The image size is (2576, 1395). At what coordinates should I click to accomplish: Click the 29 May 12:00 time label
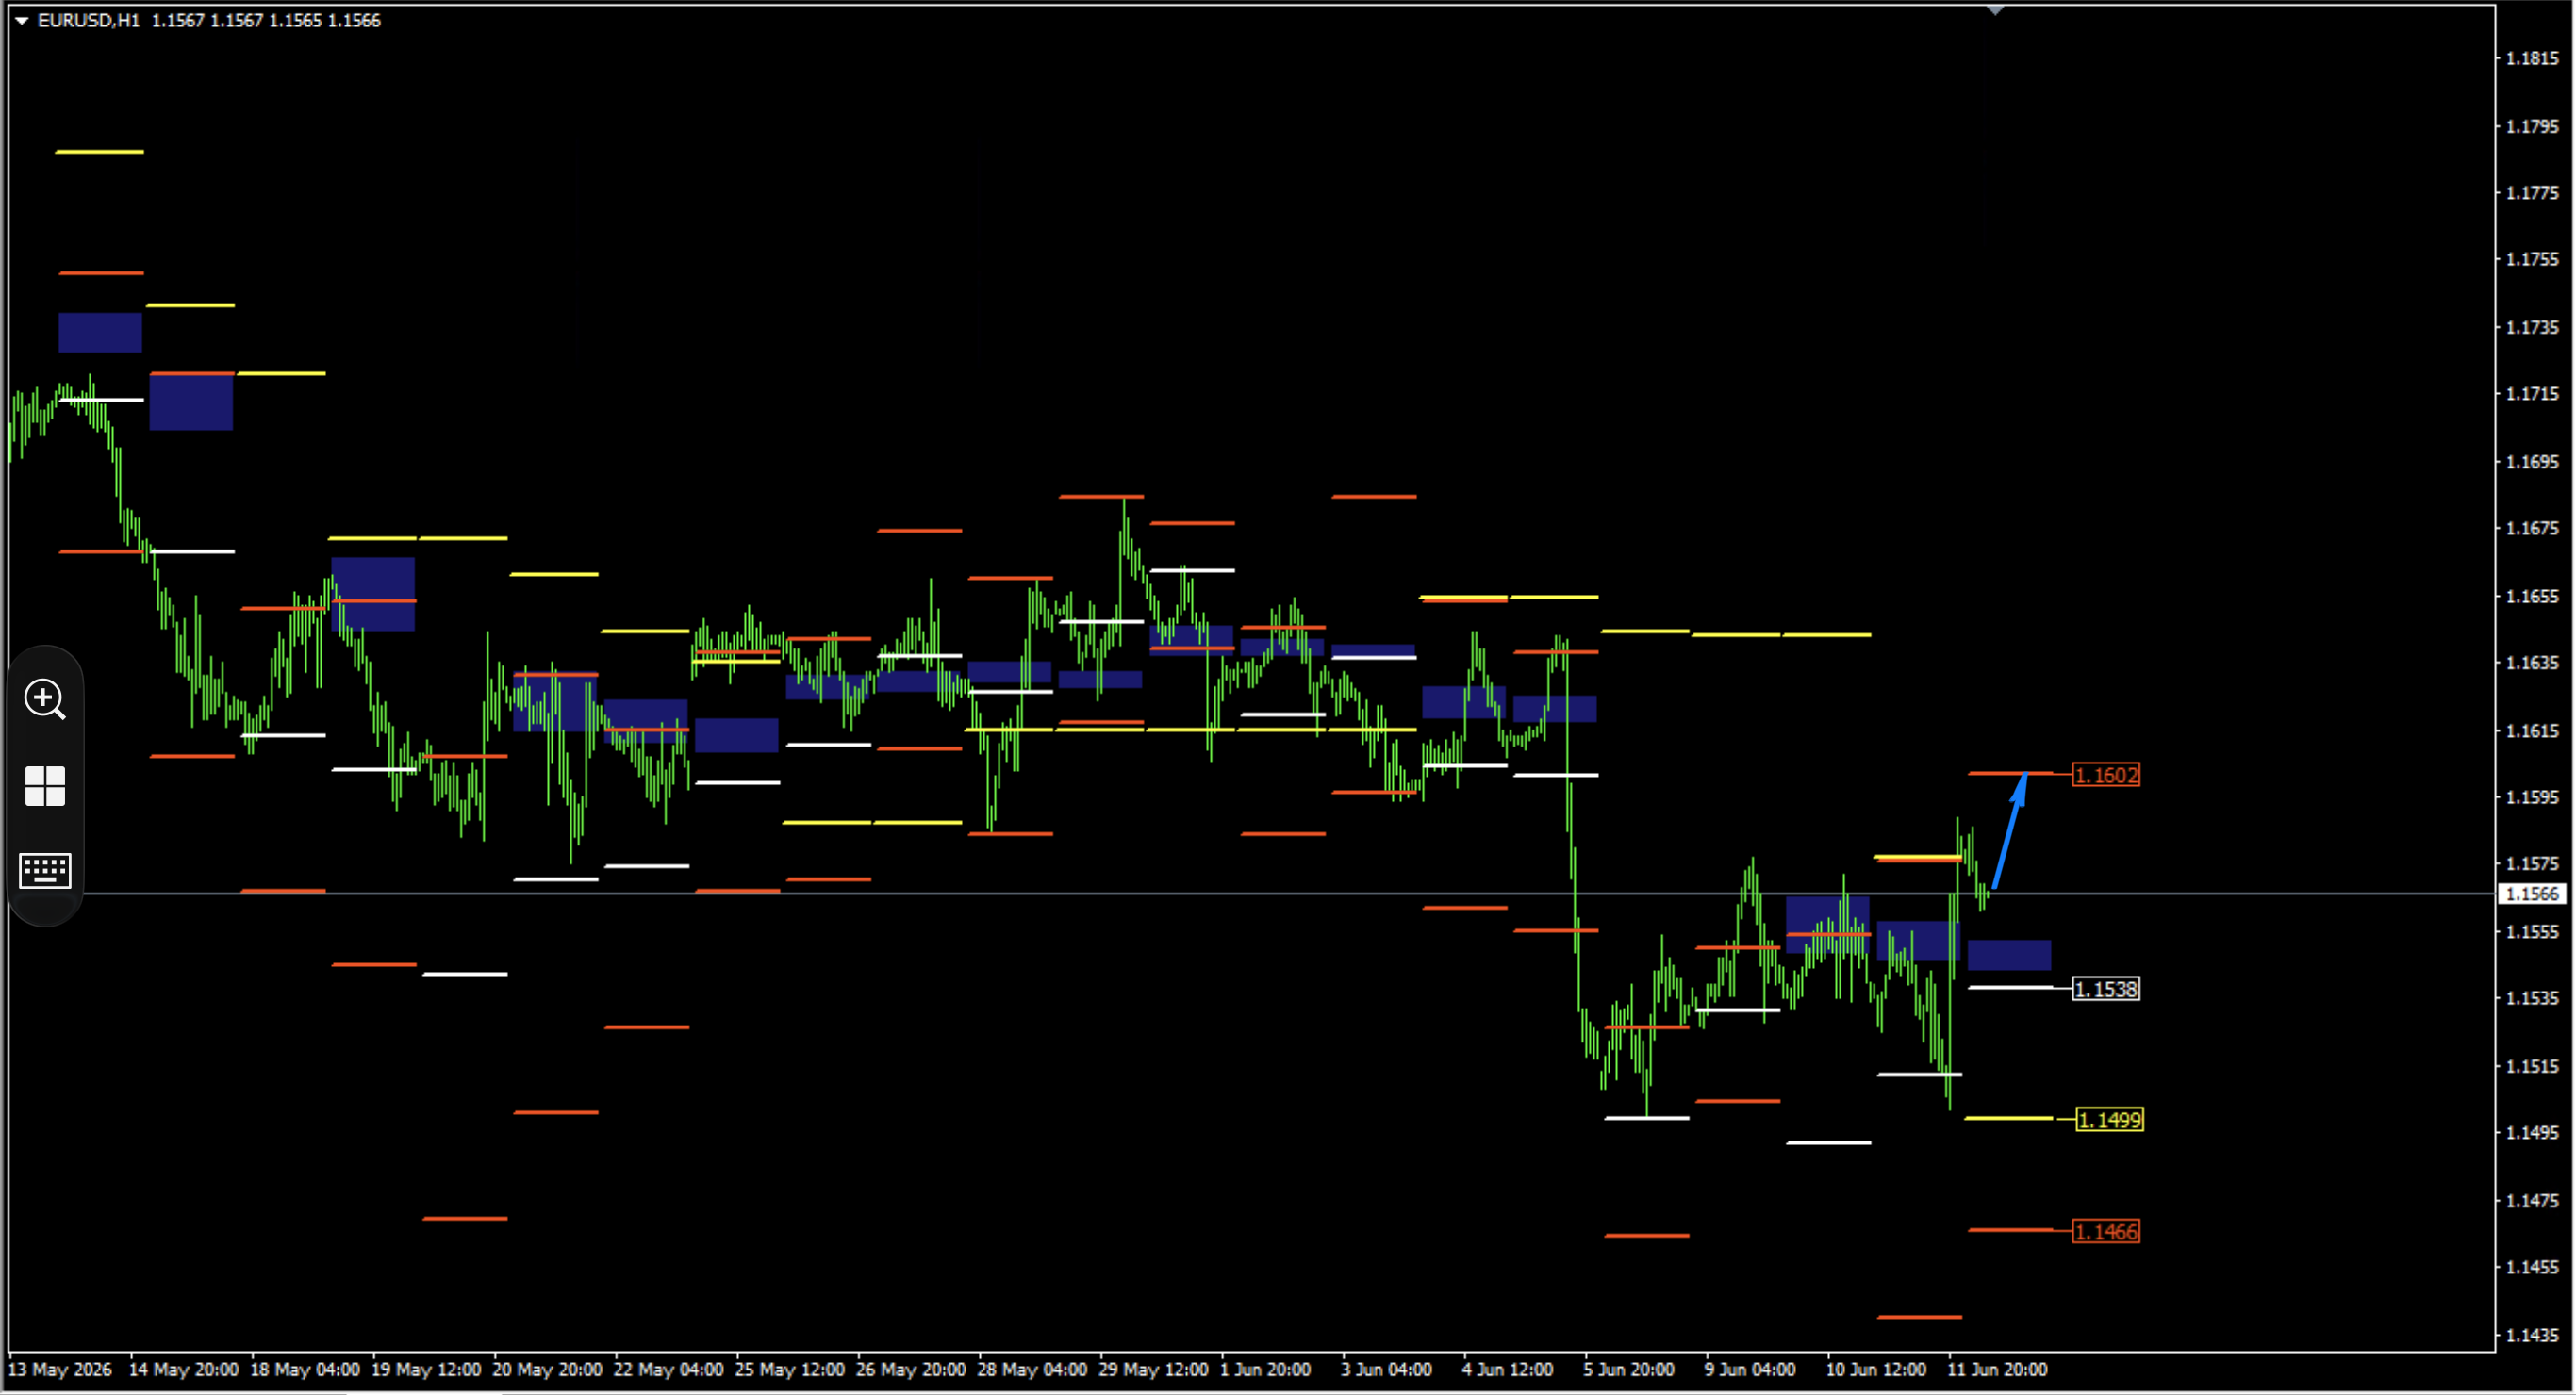(x=1153, y=1369)
